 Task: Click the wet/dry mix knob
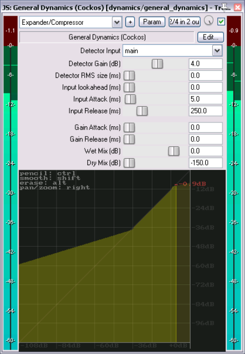(x=209, y=21)
